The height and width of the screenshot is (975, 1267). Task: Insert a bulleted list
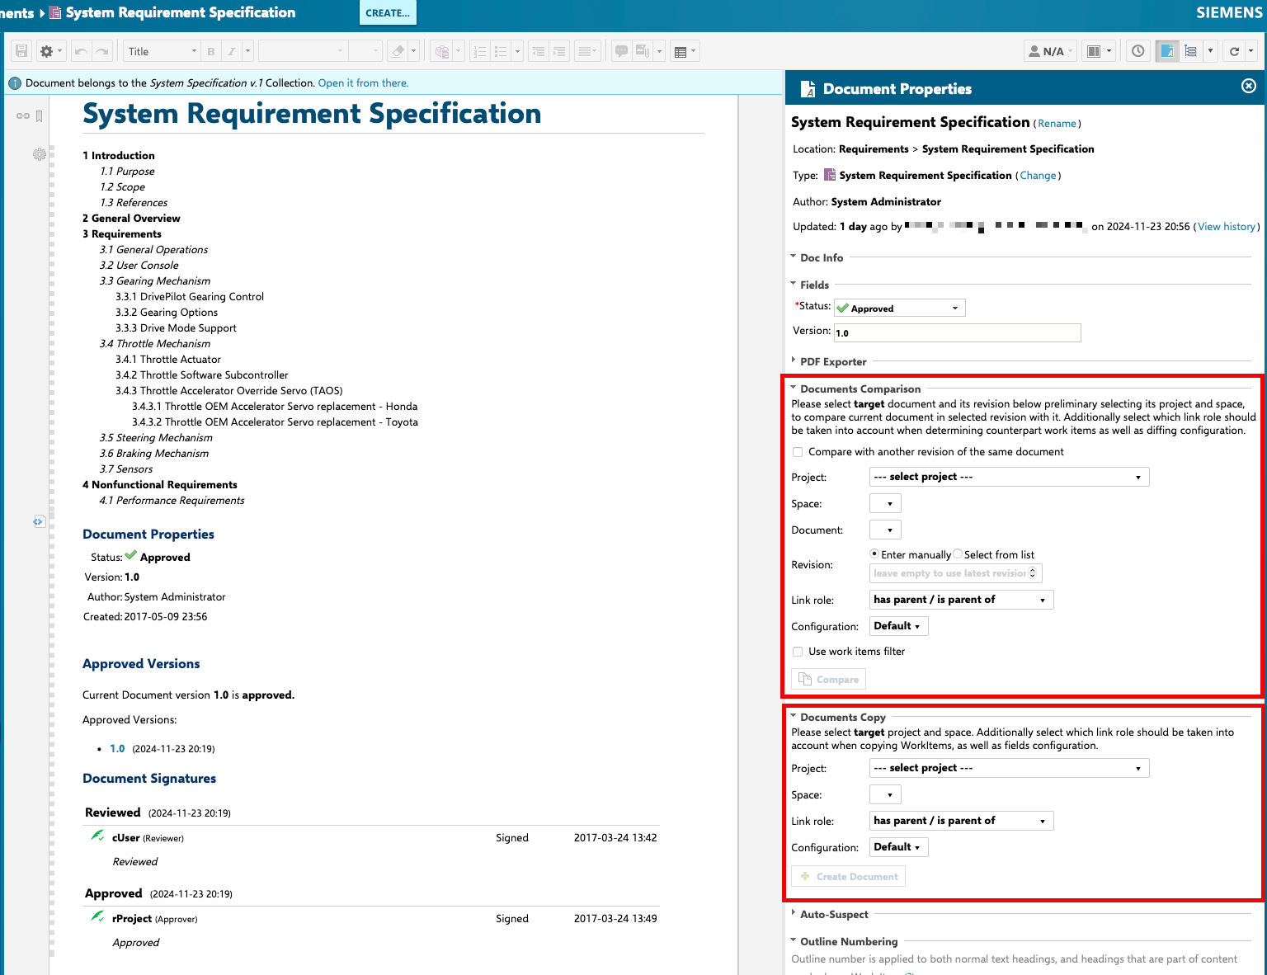(500, 50)
